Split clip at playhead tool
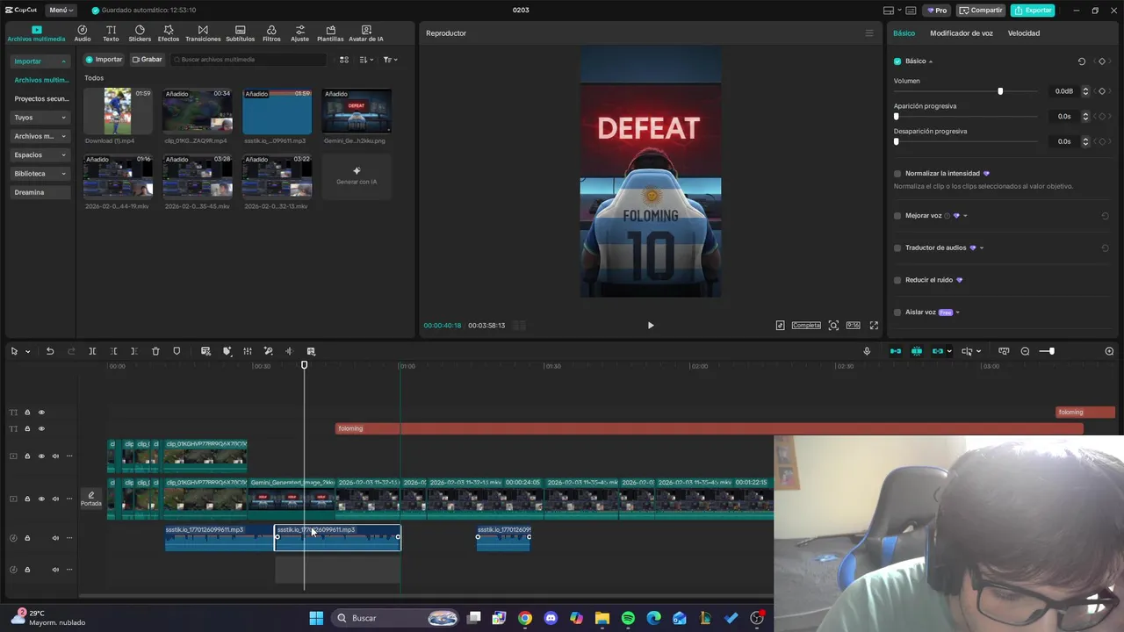1124x632 pixels. [x=92, y=351]
